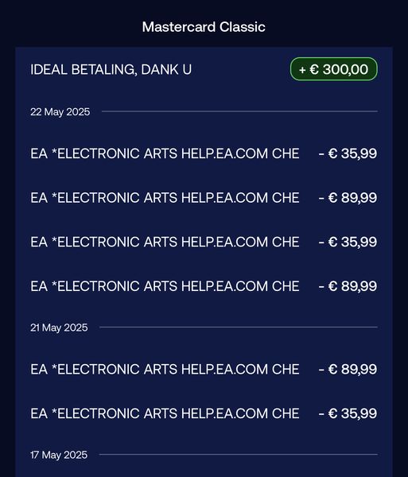The image size is (408, 477).
Task: Tap the last - € 89,99 amount on 22 May
Action: pos(348,286)
